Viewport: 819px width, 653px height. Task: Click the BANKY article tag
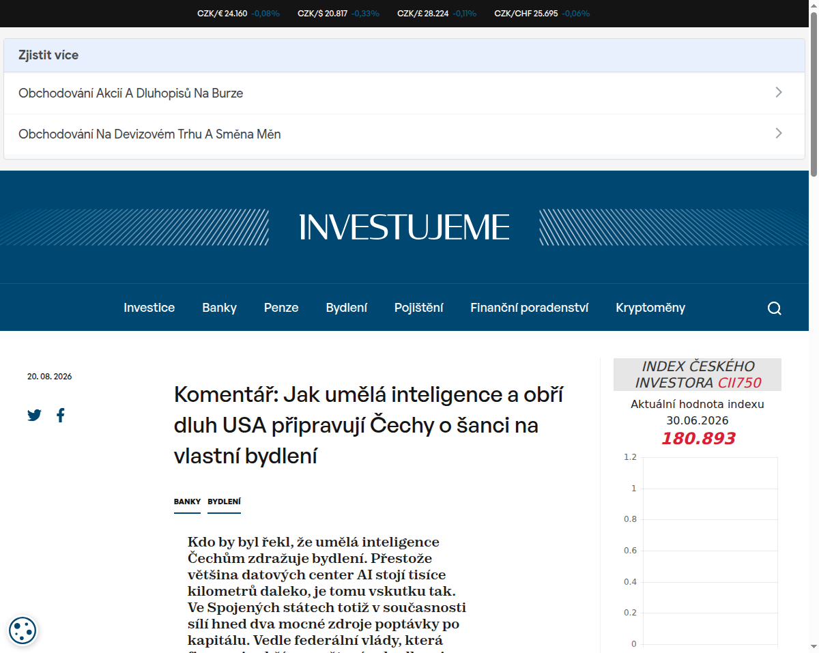click(x=187, y=502)
